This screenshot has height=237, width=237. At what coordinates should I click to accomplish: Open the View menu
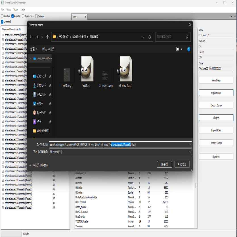click(9, 10)
